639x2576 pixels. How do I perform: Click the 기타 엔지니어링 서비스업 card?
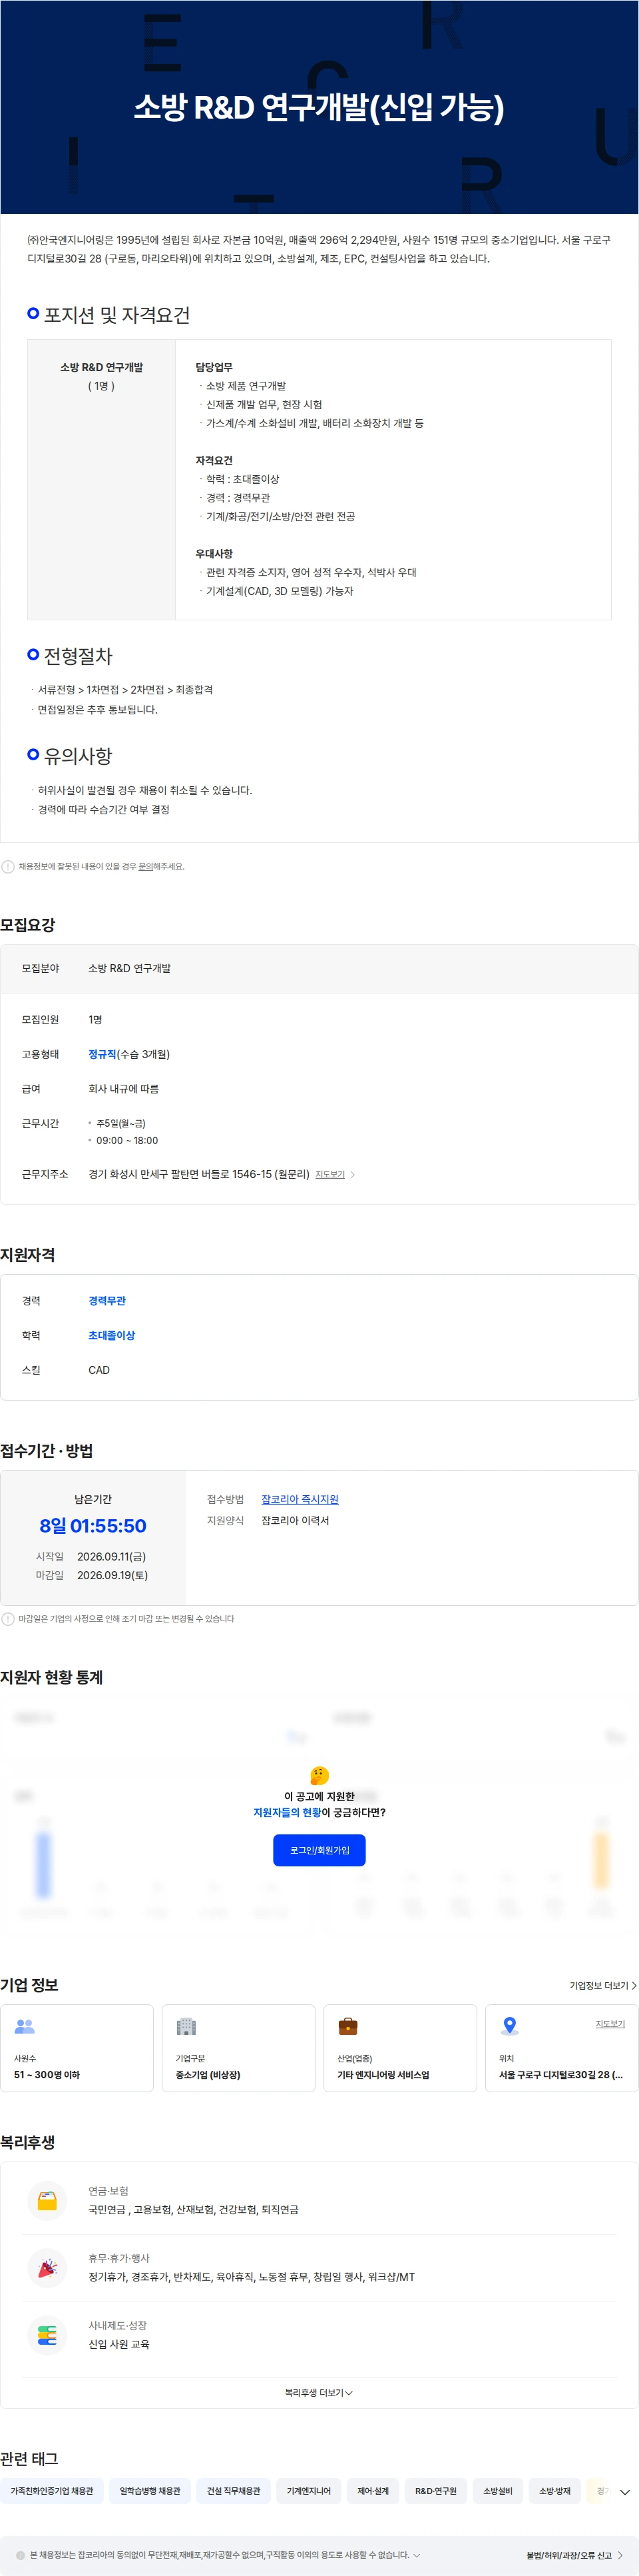(401, 2048)
